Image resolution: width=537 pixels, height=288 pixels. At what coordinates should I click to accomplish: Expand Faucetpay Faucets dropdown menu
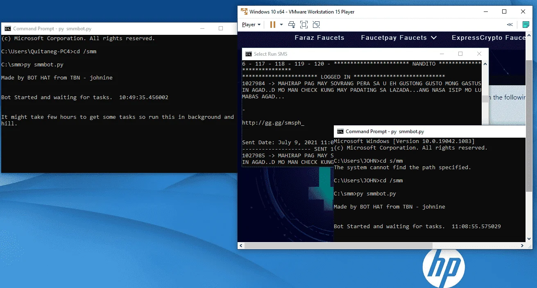tap(399, 38)
